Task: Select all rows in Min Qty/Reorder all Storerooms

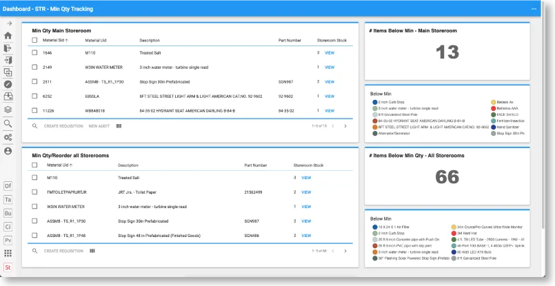Action: (x=34, y=165)
